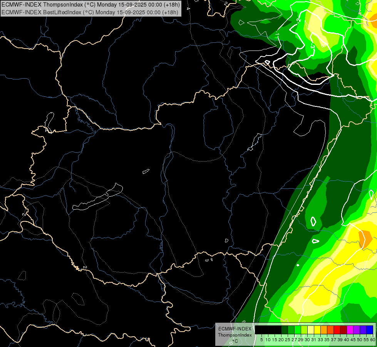
Task: Click the legend tick value '40'
Action: point(347,340)
